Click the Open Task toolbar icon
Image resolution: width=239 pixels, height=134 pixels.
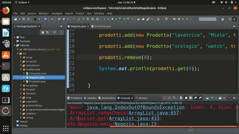click(x=143, y=19)
